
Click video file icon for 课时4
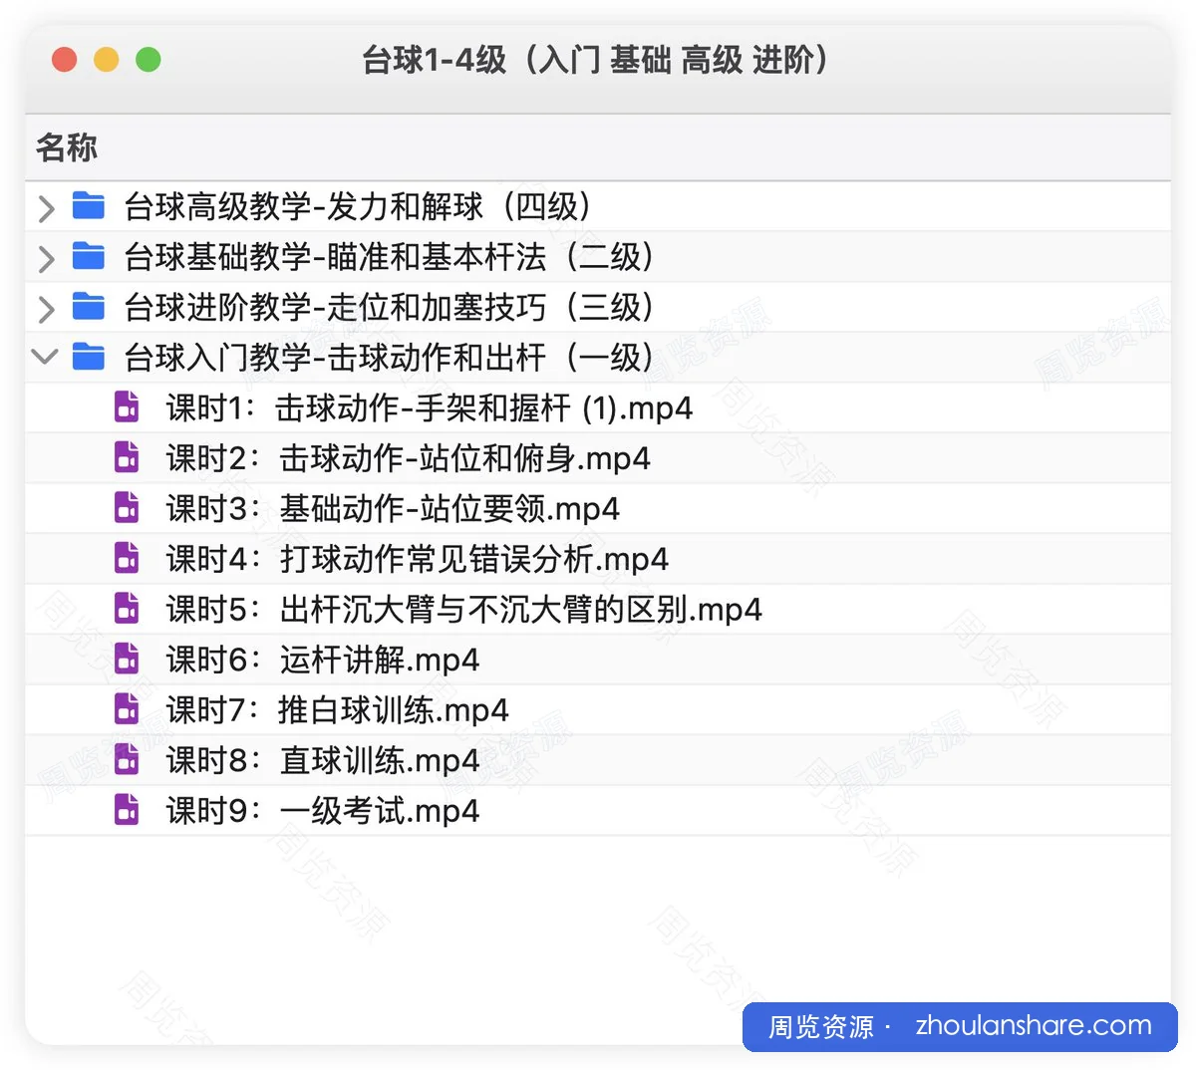pos(127,558)
